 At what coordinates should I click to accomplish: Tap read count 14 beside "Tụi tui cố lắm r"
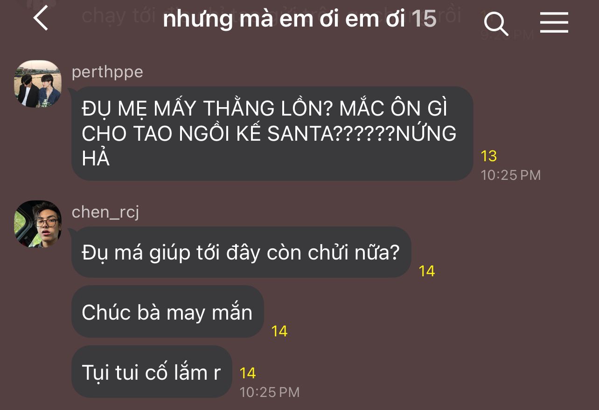coord(248,373)
